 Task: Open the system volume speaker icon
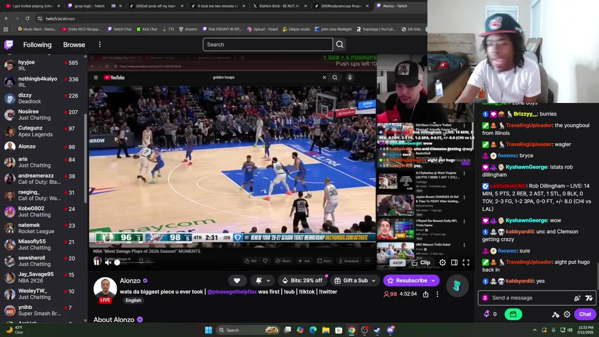point(570,330)
